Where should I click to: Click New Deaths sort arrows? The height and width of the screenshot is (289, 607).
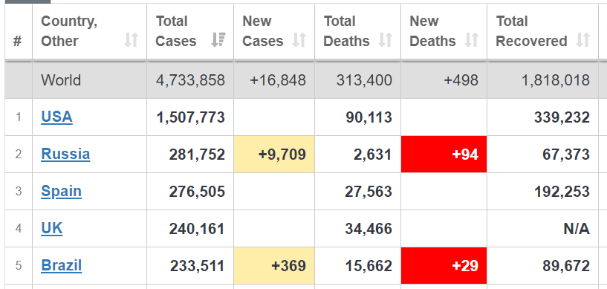[472, 40]
